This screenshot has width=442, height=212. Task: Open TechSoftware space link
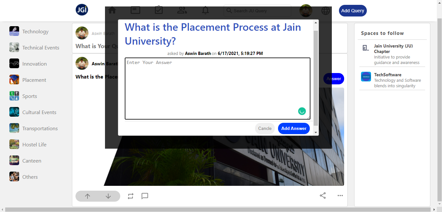[388, 75]
